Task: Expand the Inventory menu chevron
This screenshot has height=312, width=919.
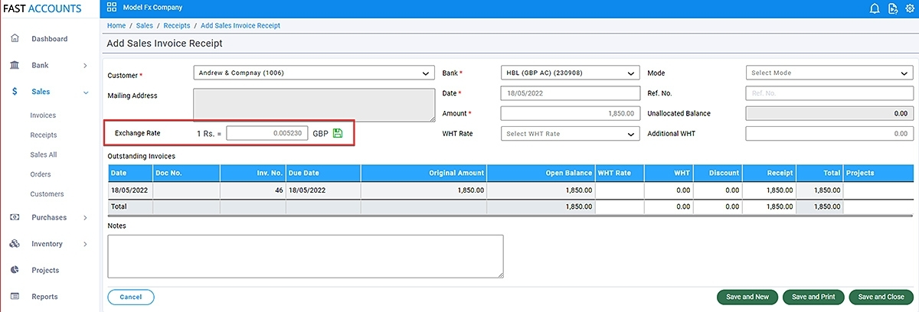Action: [85, 244]
